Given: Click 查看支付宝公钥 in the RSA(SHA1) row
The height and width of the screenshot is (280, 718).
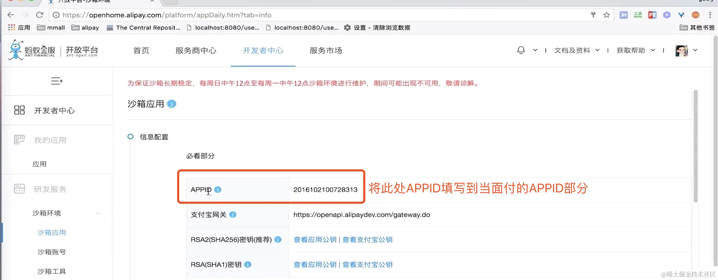Looking at the screenshot, I should pos(367,265).
